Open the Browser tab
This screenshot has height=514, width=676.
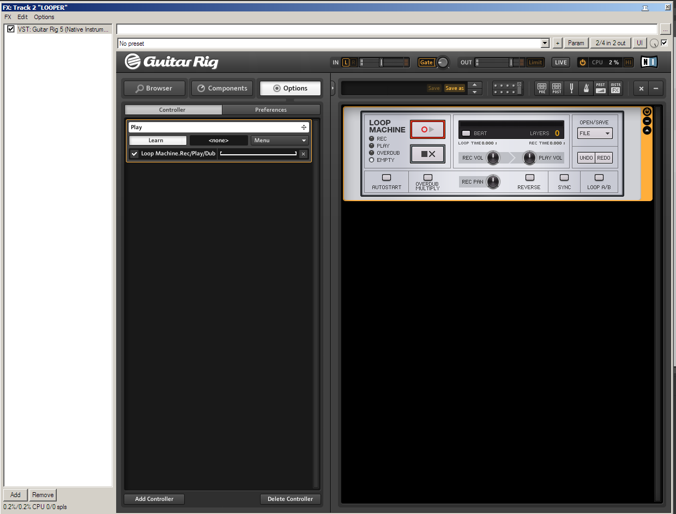click(154, 88)
